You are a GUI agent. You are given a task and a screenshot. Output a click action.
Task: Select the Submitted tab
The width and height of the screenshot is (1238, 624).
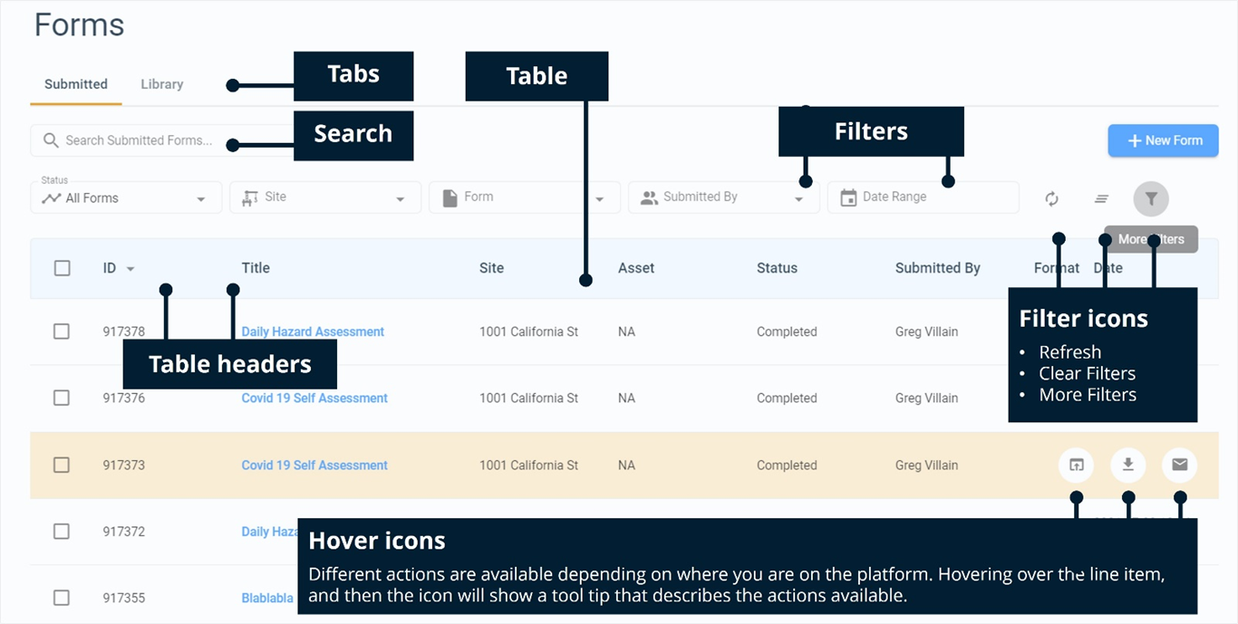click(75, 84)
